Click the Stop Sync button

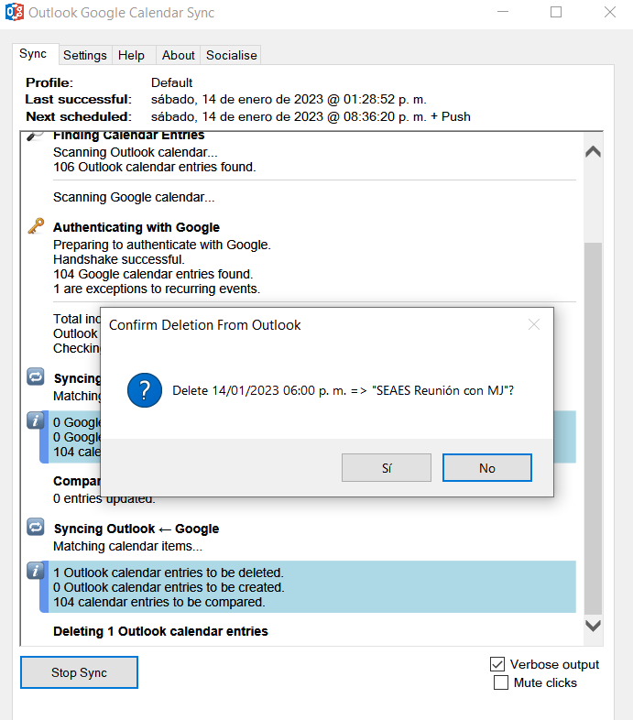tap(79, 672)
